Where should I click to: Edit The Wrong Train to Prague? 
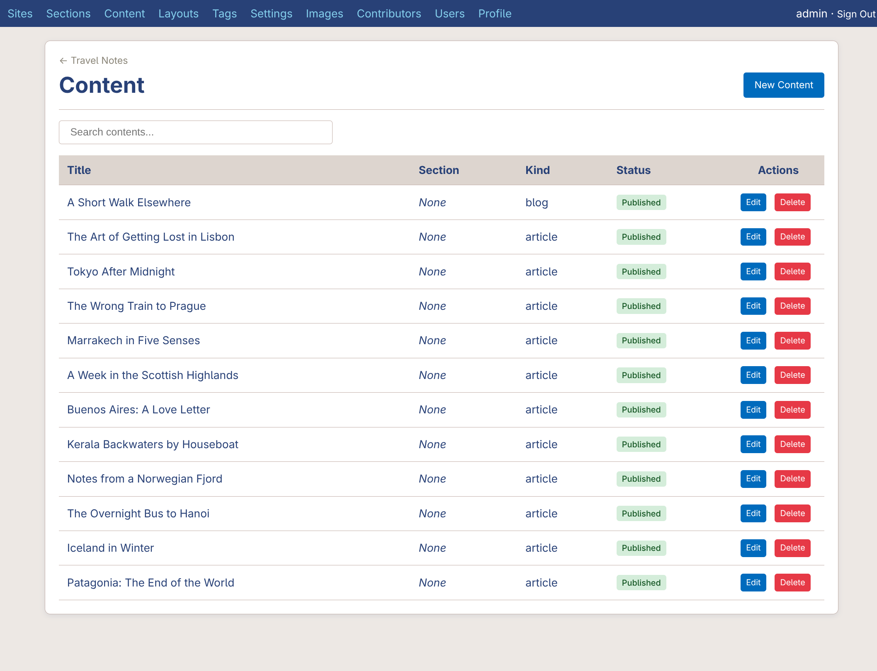coord(753,306)
